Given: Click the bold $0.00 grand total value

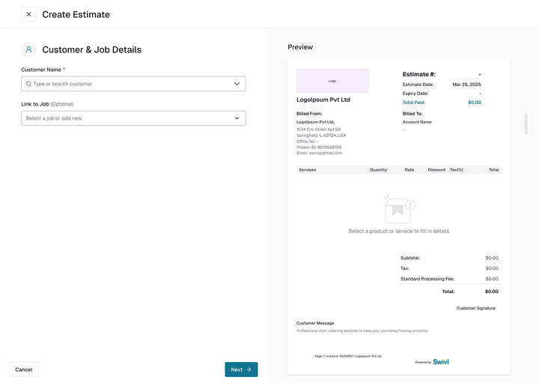Looking at the screenshot, I should pos(492,292).
